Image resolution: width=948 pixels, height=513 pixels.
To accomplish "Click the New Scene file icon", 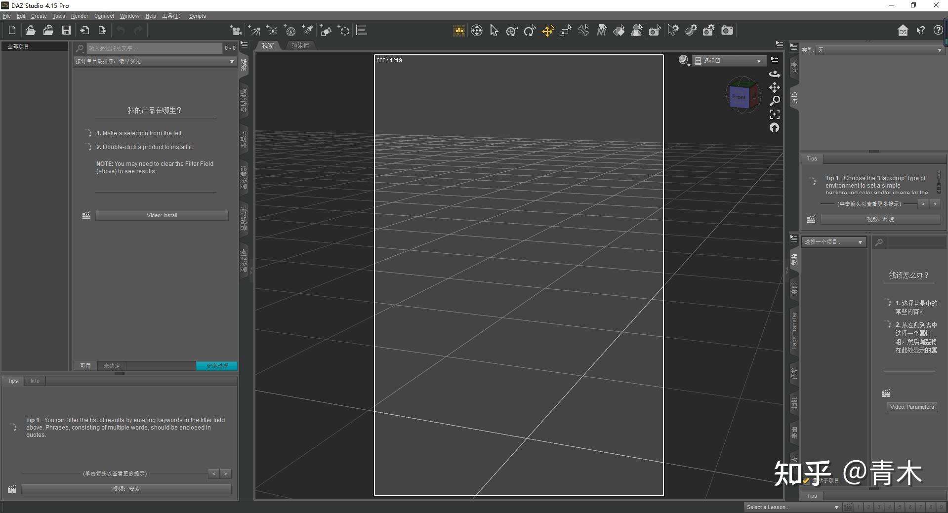I will click(x=12, y=30).
